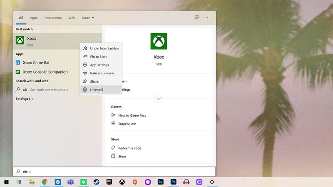The image size is (333, 187).
Task: Click the large Xbox logo in preview pane
Action: click(159, 41)
